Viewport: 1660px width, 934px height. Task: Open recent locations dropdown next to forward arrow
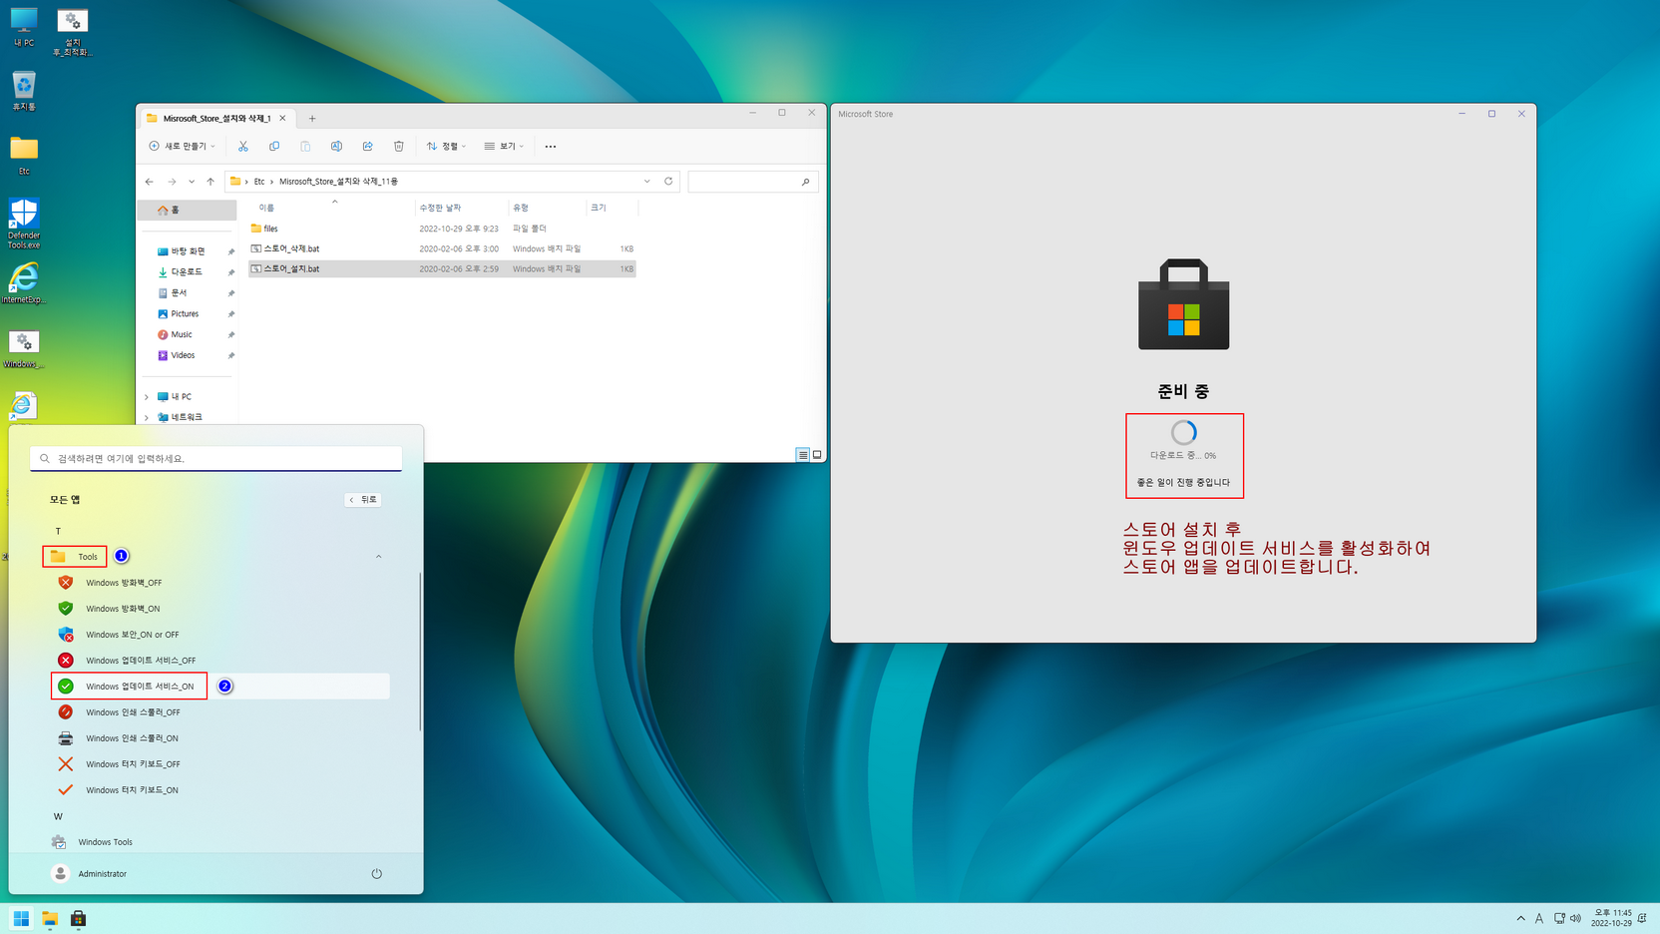point(192,182)
